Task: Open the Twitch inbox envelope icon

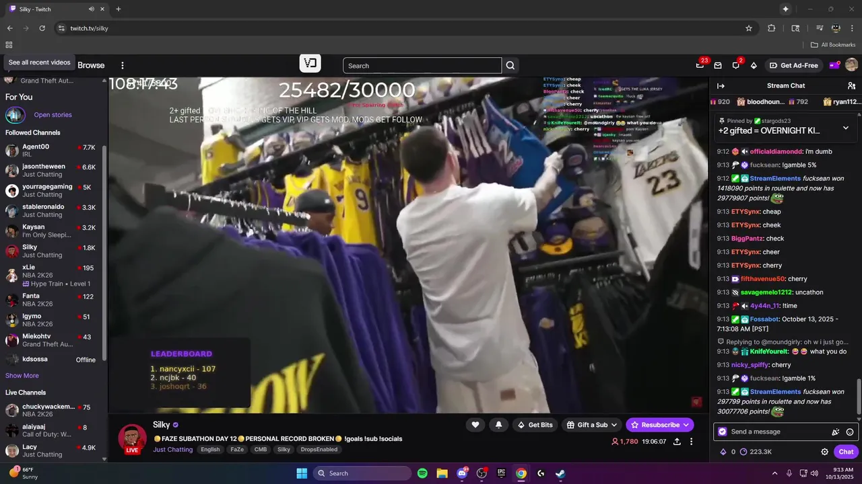Action: tap(718, 65)
